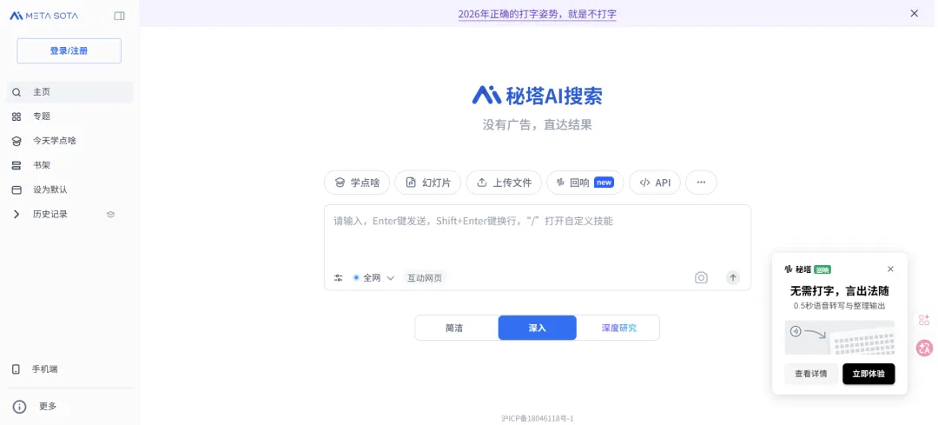This screenshot has width=938, height=425.
Task: Select the 深入 mode
Action: [538, 328]
